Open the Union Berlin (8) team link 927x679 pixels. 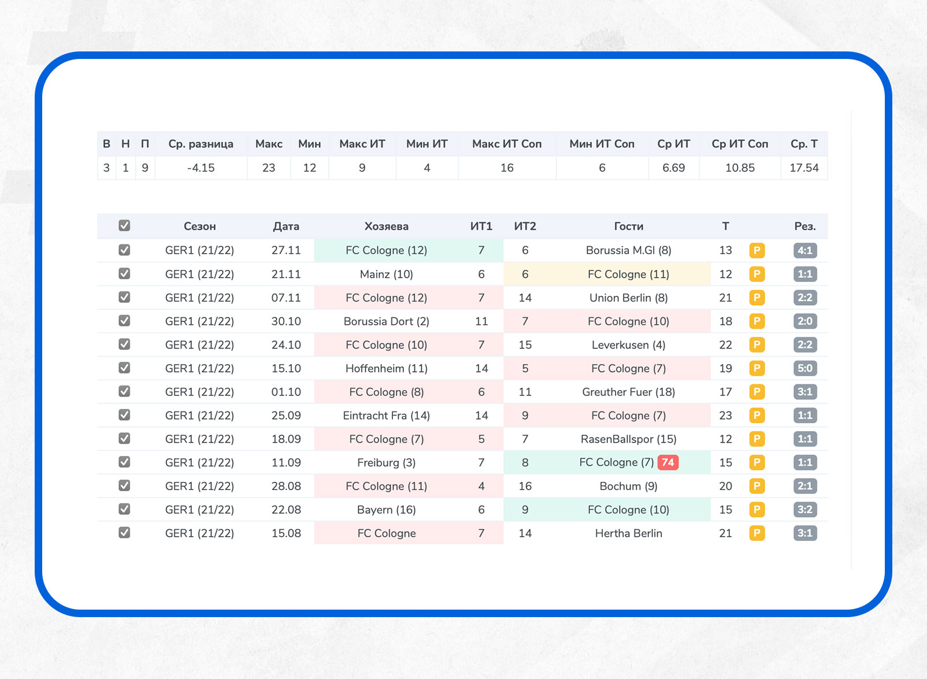click(628, 298)
